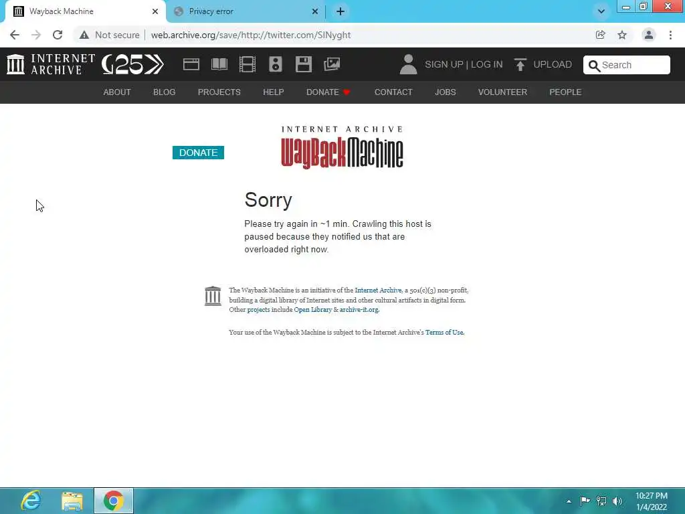Follow the Terms of Use link
This screenshot has width=685, height=514.
tap(444, 332)
